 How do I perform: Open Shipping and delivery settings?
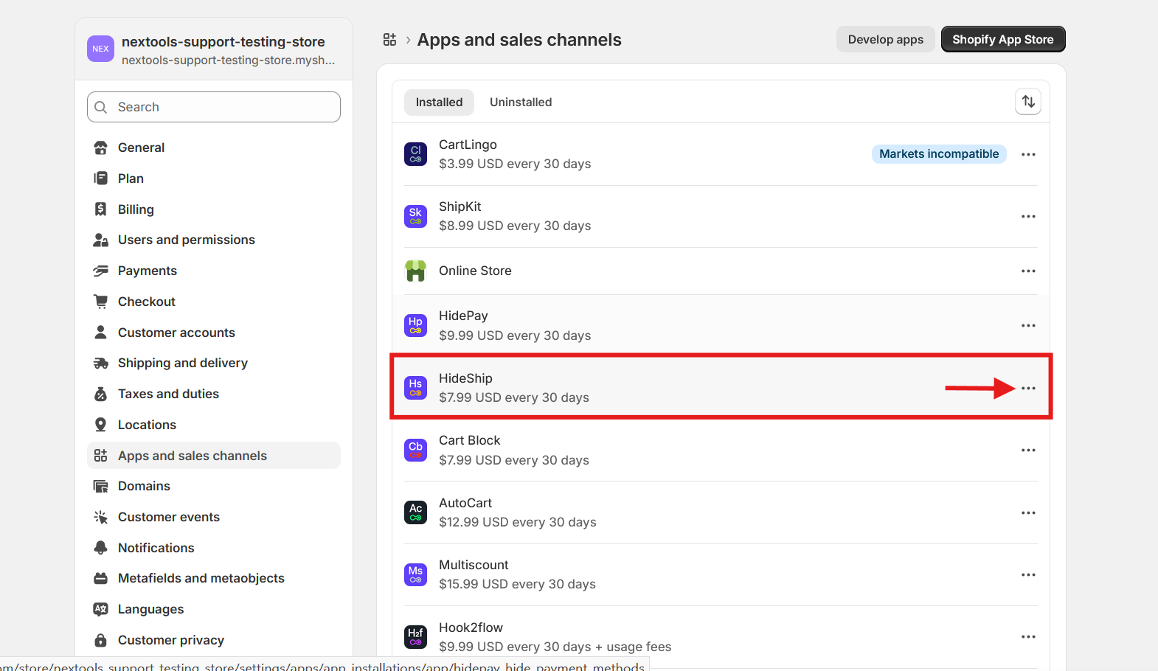182,363
